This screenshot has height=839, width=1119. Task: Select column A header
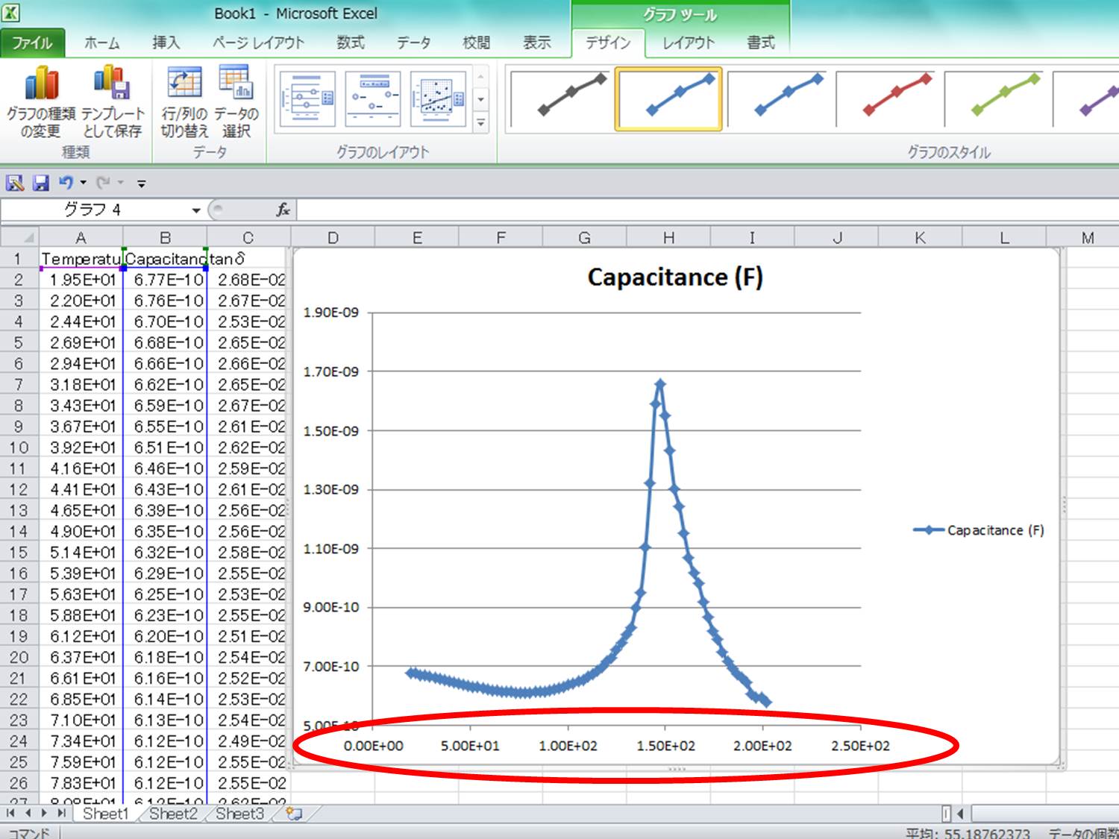click(81, 238)
